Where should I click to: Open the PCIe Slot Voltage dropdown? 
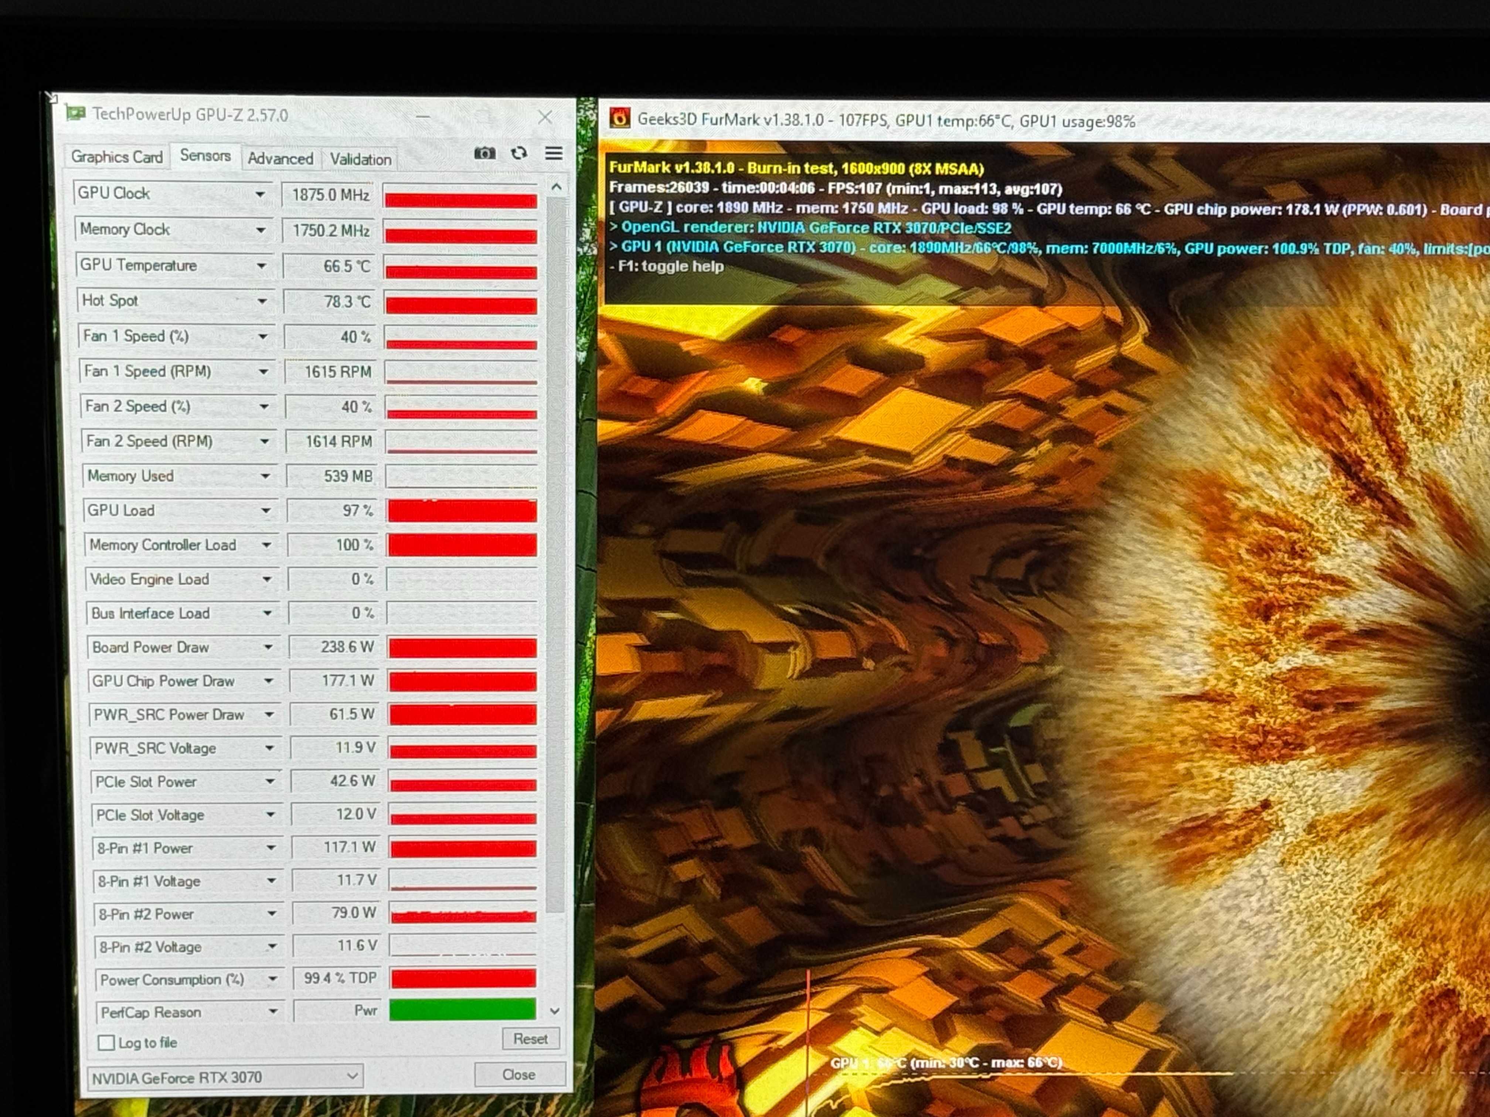tap(271, 815)
